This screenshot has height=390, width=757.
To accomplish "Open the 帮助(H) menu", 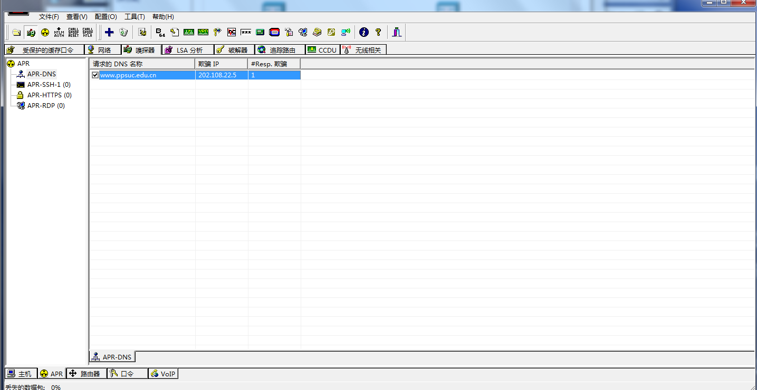I will [x=163, y=17].
